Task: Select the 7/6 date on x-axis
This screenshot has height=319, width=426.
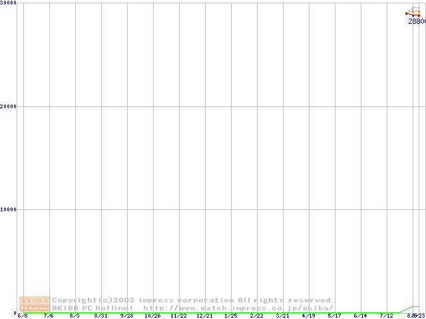Action: point(49,316)
